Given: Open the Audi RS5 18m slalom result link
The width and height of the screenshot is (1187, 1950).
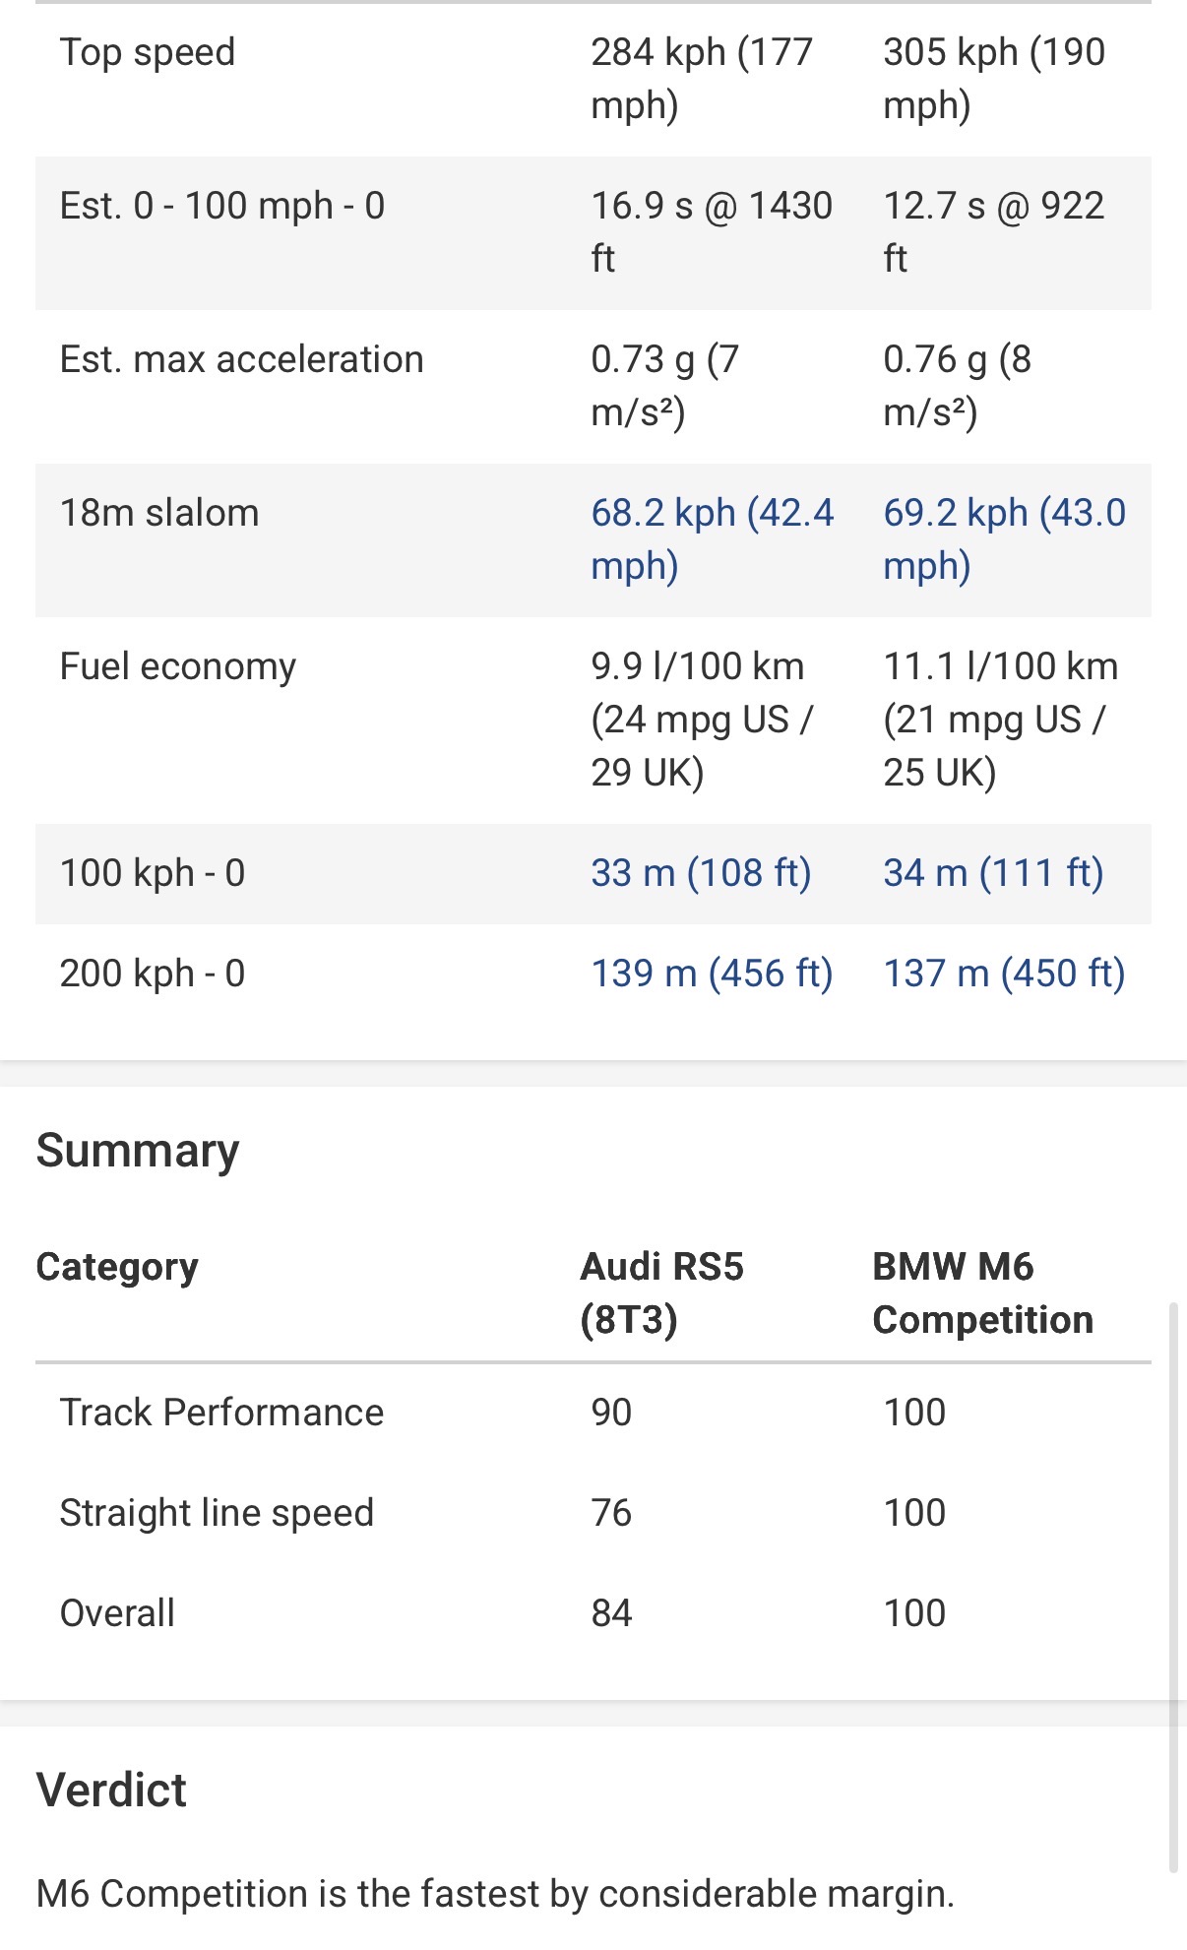Looking at the screenshot, I should tap(712, 539).
